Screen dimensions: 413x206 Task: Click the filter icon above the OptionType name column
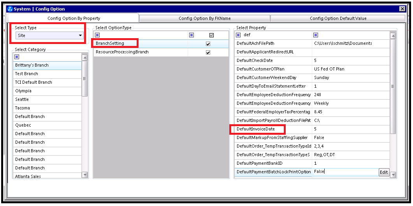[x=97, y=35]
